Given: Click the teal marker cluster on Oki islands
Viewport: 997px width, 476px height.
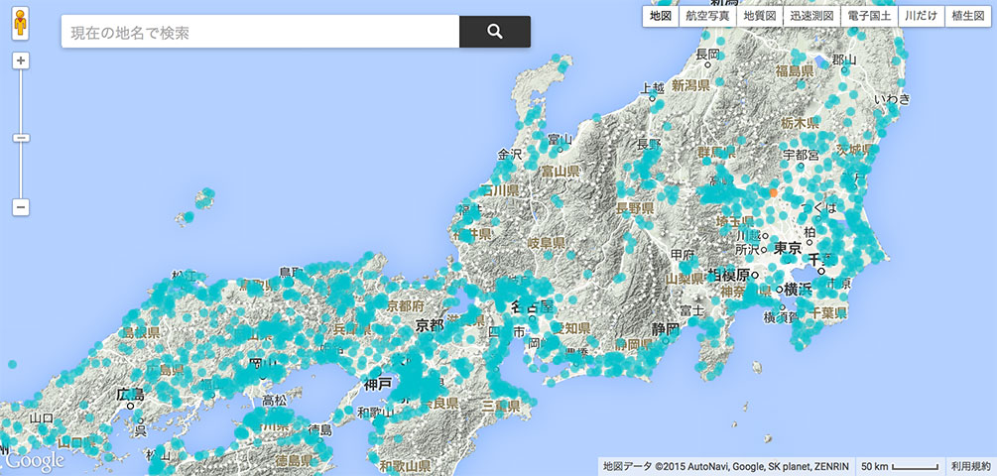Looking at the screenshot, I should (x=206, y=195).
